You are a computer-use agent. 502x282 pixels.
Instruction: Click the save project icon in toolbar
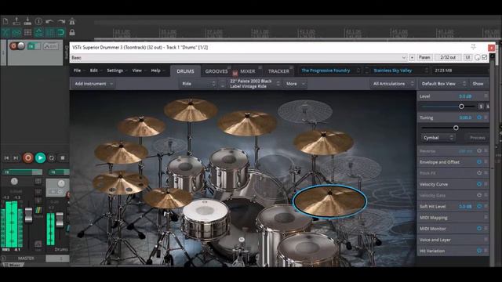tap(27, 21)
